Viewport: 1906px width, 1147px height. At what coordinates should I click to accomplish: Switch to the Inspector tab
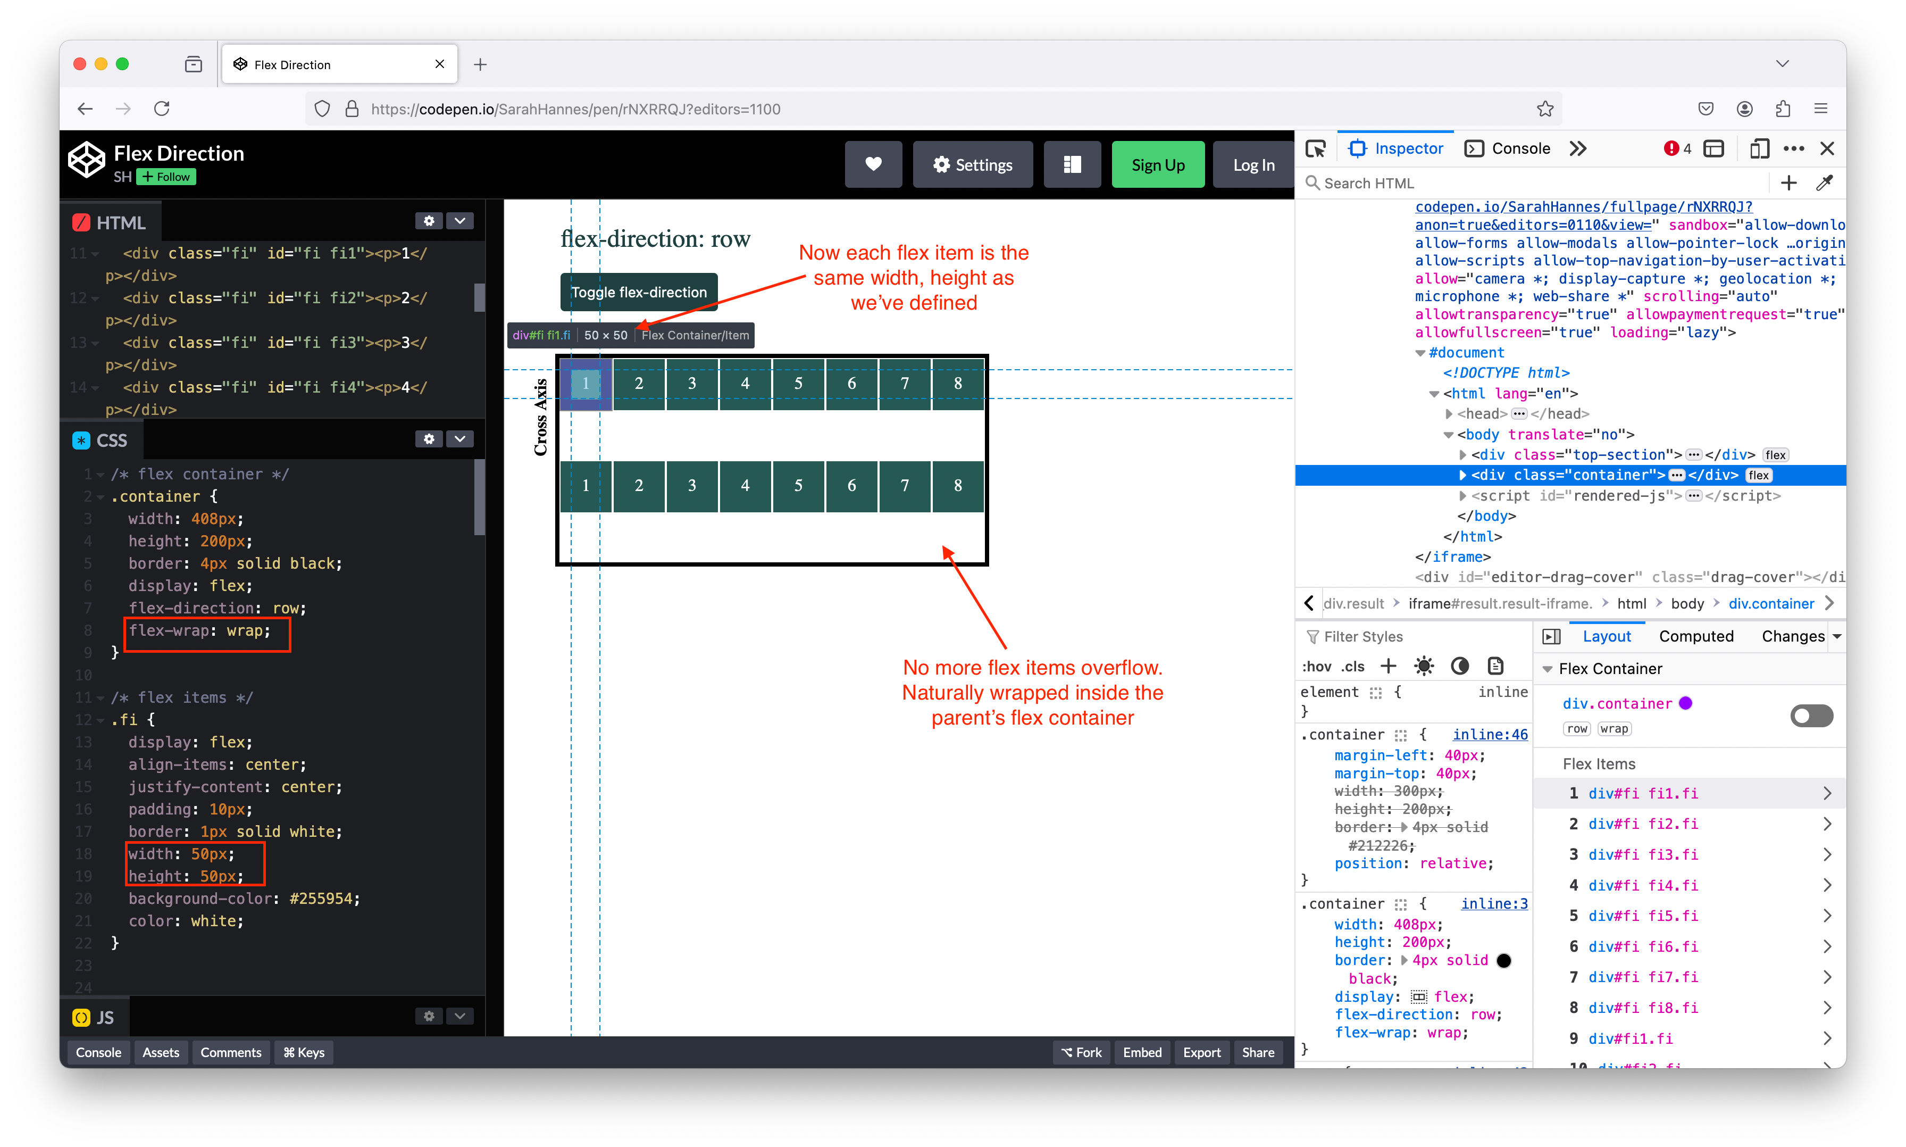1396,148
